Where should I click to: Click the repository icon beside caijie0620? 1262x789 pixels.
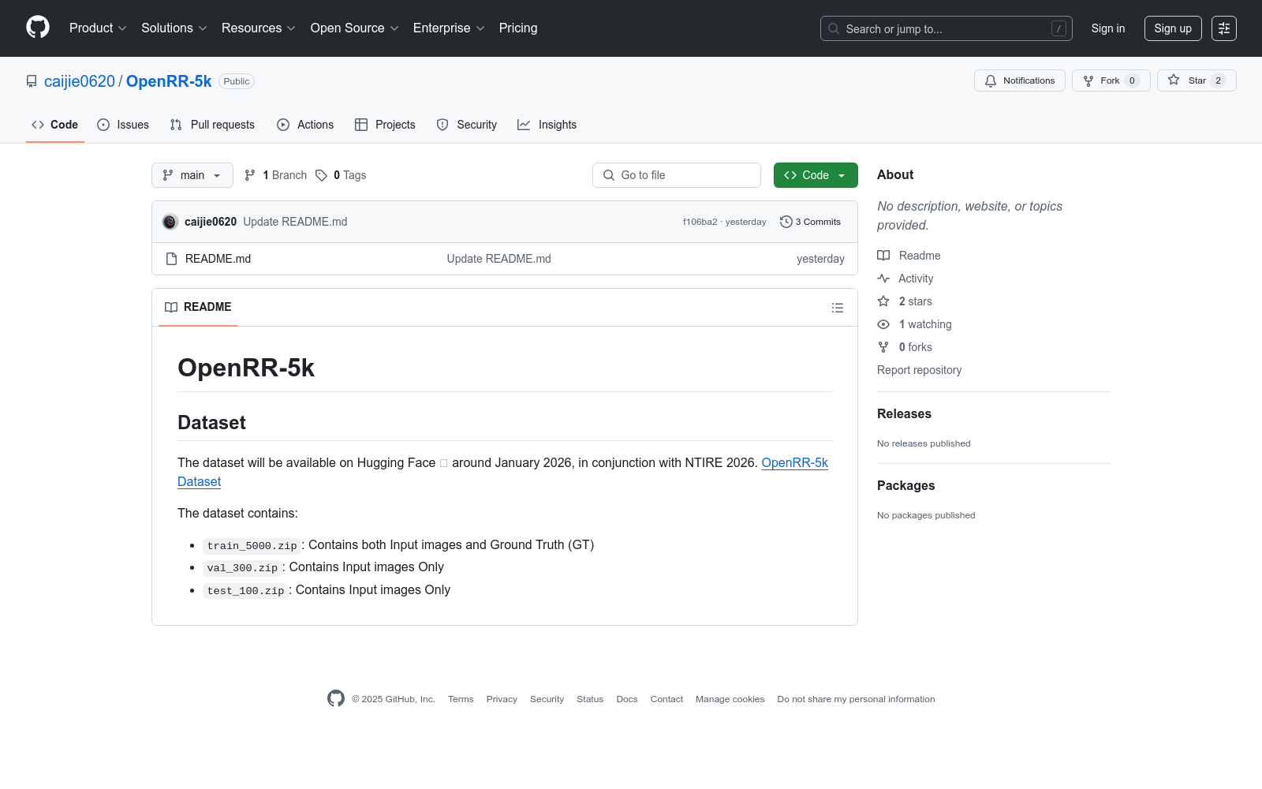tap(32, 81)
